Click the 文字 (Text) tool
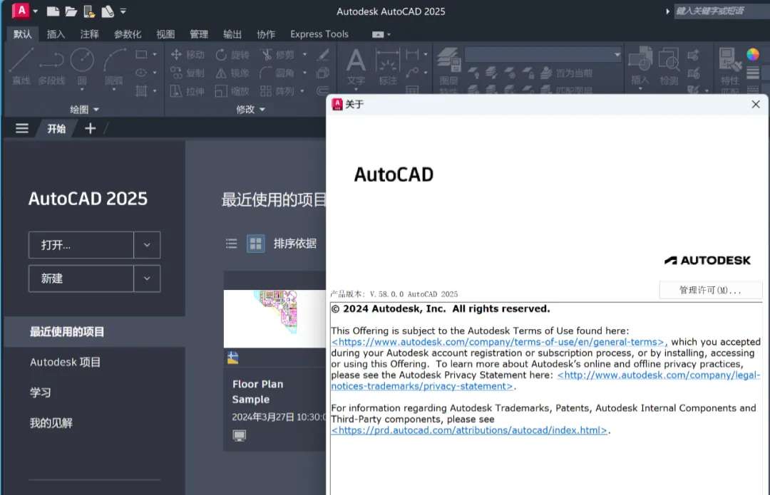This screenshot has height=495, width=770. 356,67
